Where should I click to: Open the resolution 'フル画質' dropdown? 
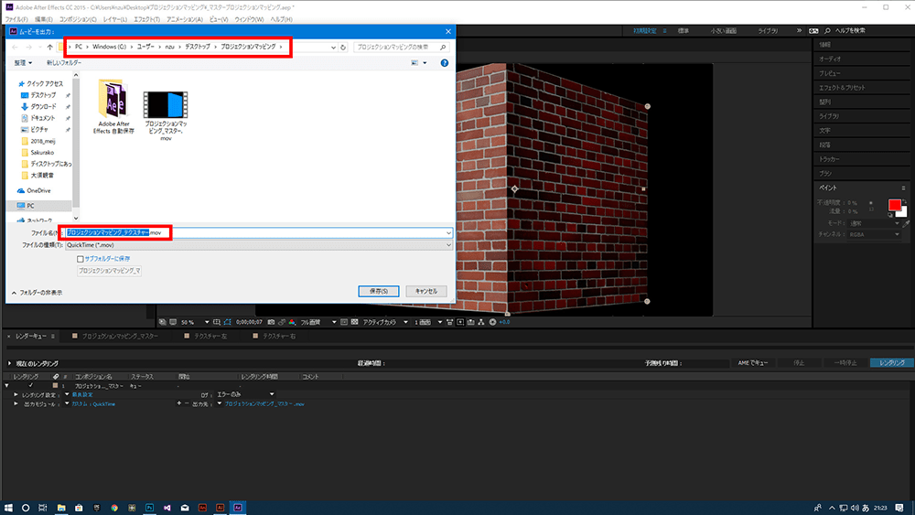tap(318, 322)
